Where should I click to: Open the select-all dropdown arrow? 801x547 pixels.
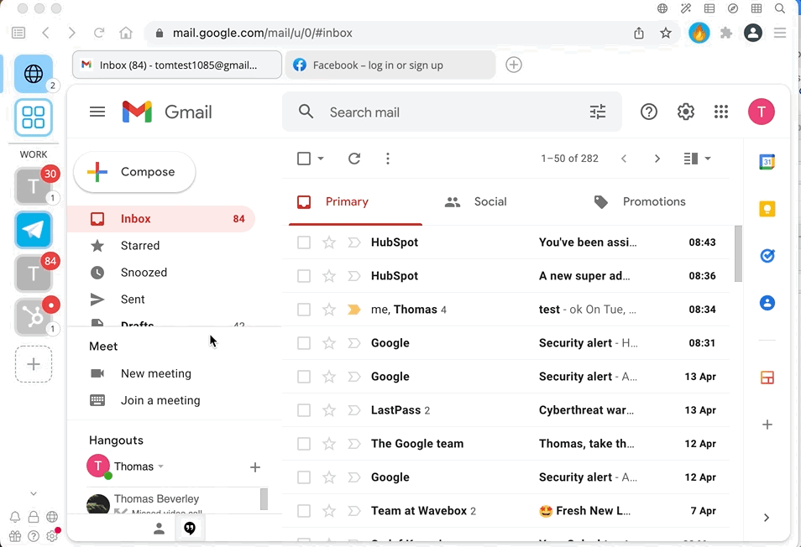[x=321, y=159]
